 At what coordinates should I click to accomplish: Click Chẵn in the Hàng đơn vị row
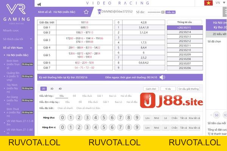coord(174,128)
